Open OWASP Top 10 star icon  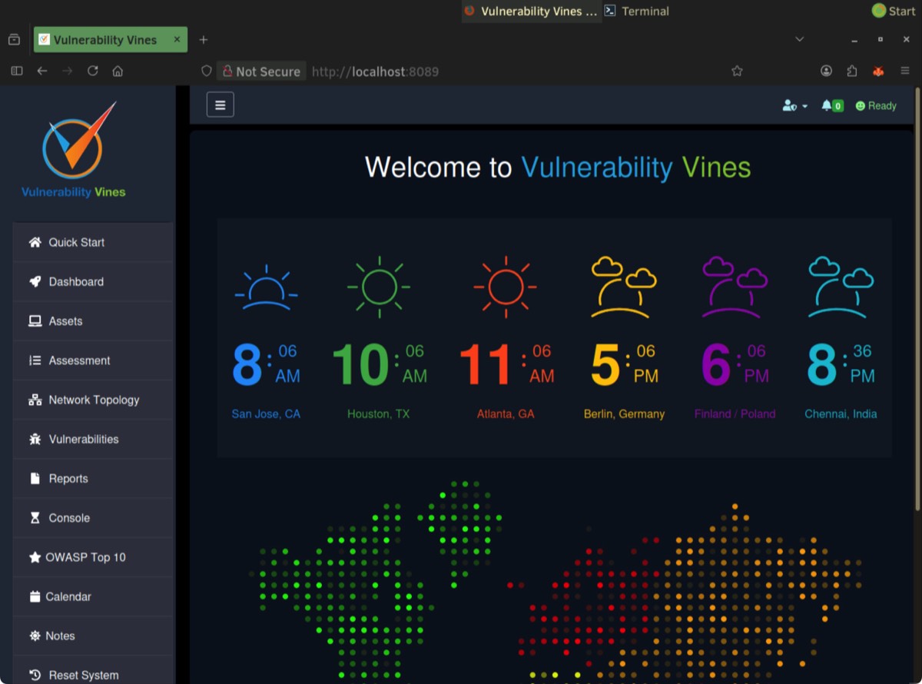tap(35, 557)
